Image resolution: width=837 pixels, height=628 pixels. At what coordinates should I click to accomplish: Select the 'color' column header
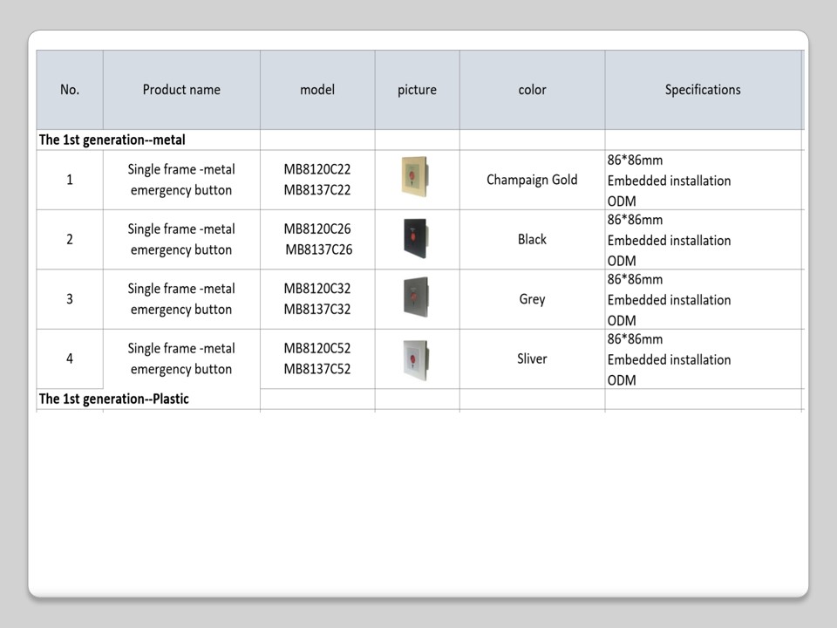532,90
